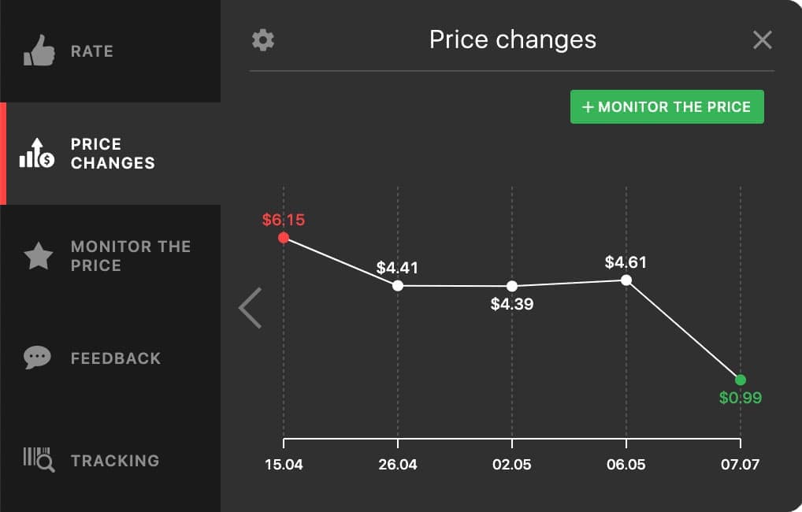Open settings with the gear icon

click(262, 40)
